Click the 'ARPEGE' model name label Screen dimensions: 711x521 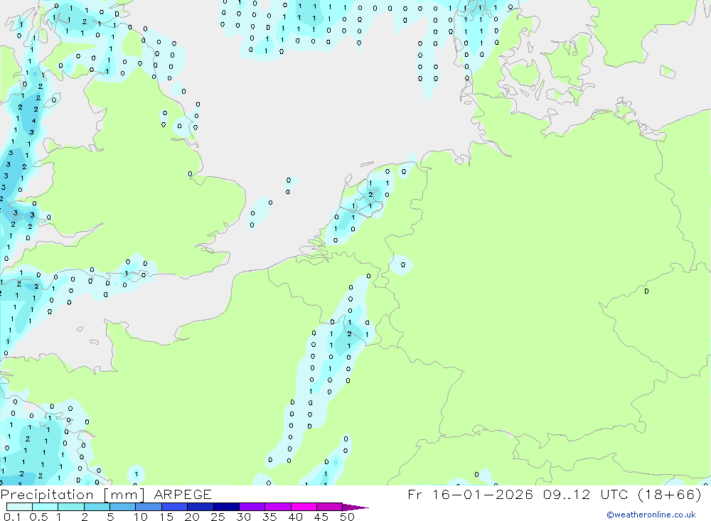[x=183, y=494]
